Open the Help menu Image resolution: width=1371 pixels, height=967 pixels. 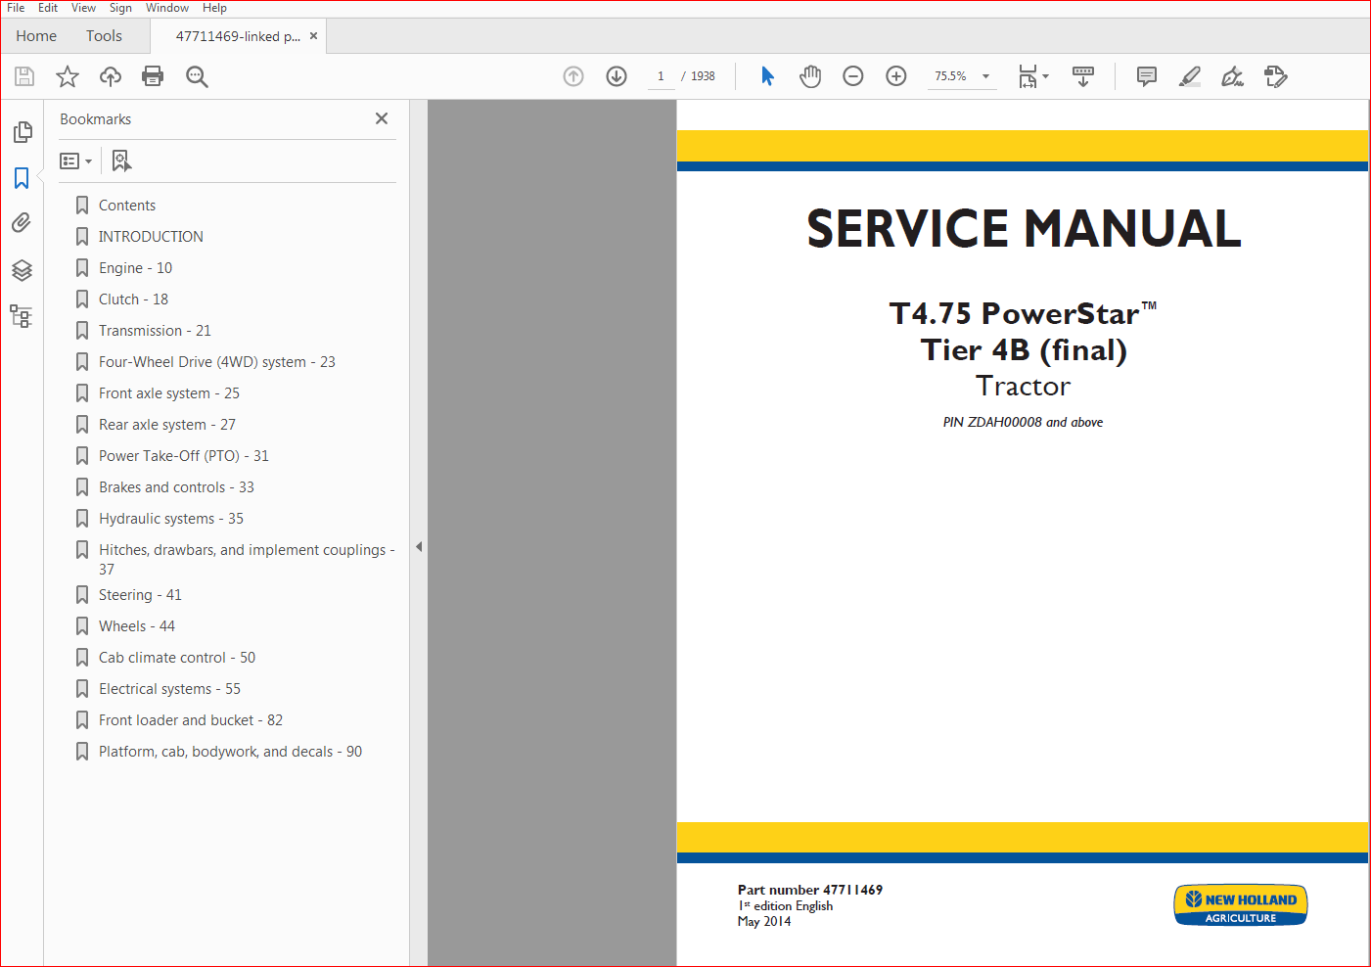[214, 8]
